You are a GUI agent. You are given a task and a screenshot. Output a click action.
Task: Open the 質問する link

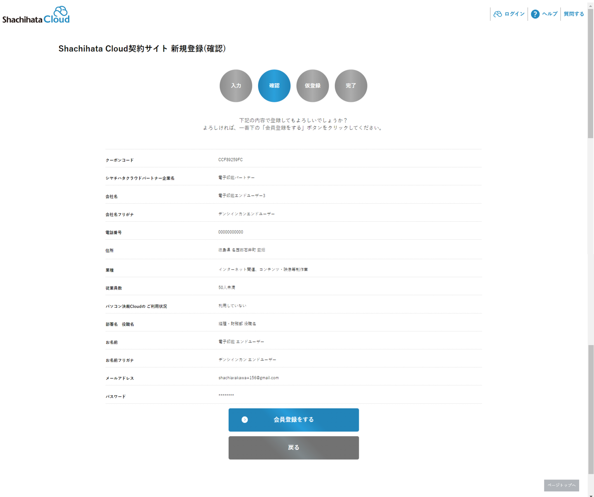point(574,14)
